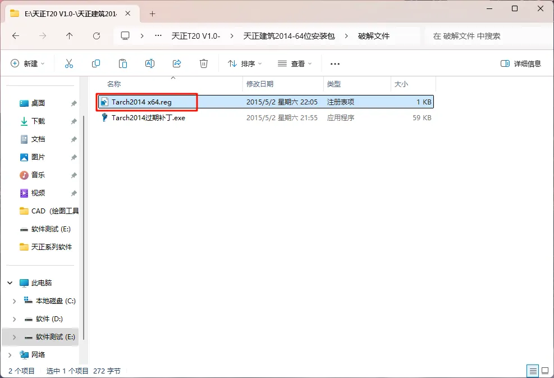Select Tarch2014过期补丁.exe file name
The height and width of the screenshot is (378, 554).
pyautogui.click(x=148, y=118)
